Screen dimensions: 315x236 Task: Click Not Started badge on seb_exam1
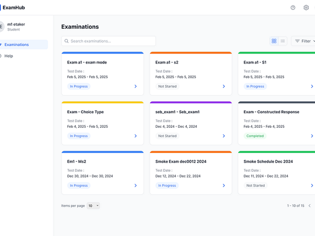pos(167,136)
